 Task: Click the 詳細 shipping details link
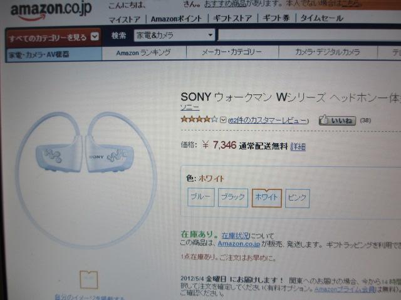coord(298,146)
